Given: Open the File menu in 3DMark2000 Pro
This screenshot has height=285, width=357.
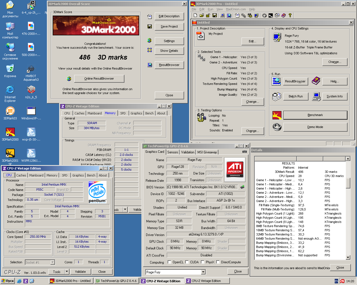Looking at the screenshot, I should [194, 9].
